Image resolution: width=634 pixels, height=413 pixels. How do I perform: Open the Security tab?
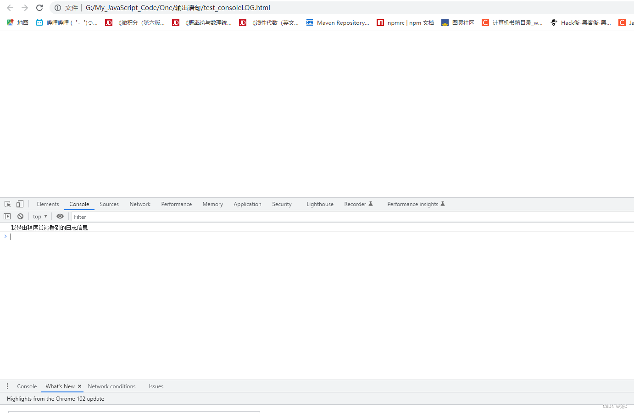[x=282, y=204]
